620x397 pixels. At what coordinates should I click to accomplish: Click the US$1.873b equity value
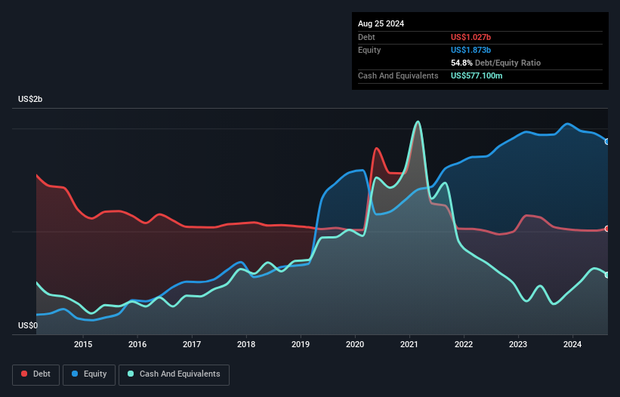point(470,50)
